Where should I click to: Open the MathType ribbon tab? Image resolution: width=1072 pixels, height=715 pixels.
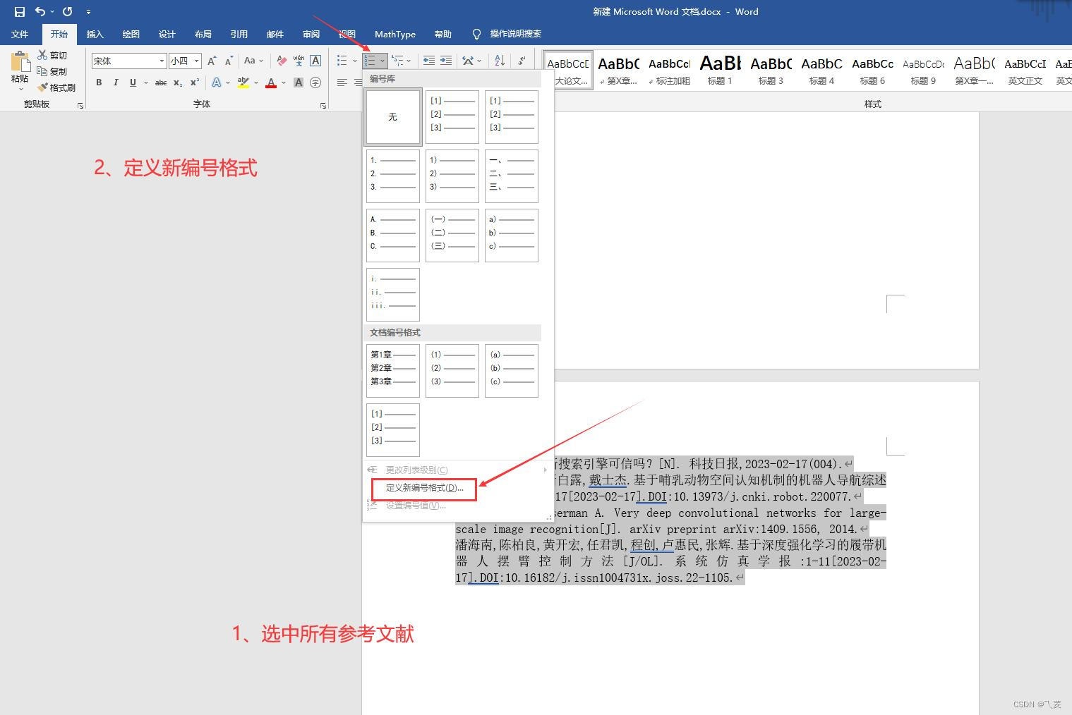click(395, 34)
